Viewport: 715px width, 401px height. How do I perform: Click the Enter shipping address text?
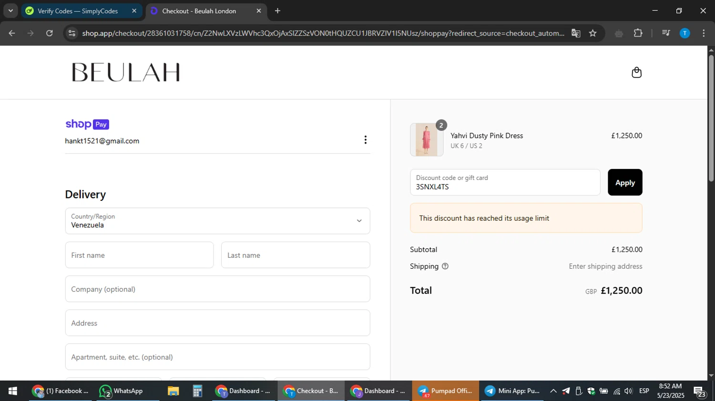(x=605, y=266)
